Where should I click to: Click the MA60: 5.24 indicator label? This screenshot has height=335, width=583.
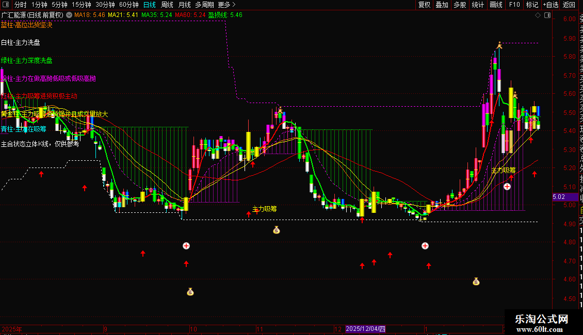[190, 15]
